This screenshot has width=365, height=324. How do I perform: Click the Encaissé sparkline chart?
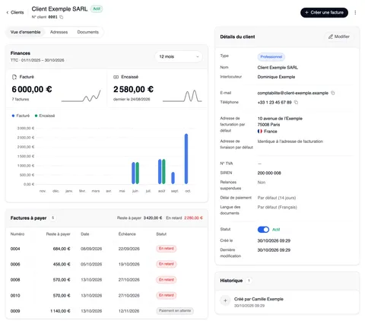[x=182, y=96]
